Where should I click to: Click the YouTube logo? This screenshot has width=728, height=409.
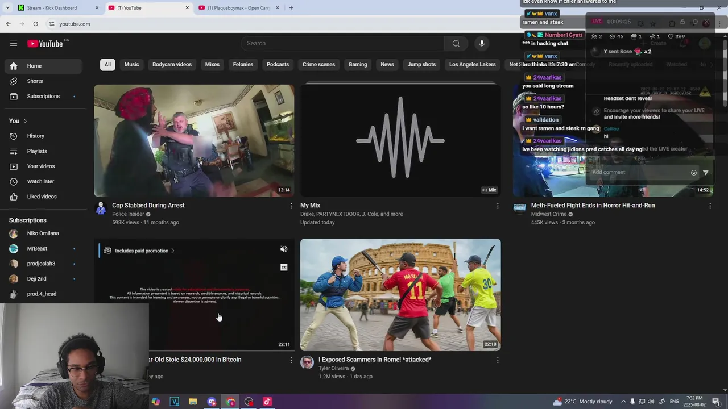pyautogui.click(x=45, y=44)
